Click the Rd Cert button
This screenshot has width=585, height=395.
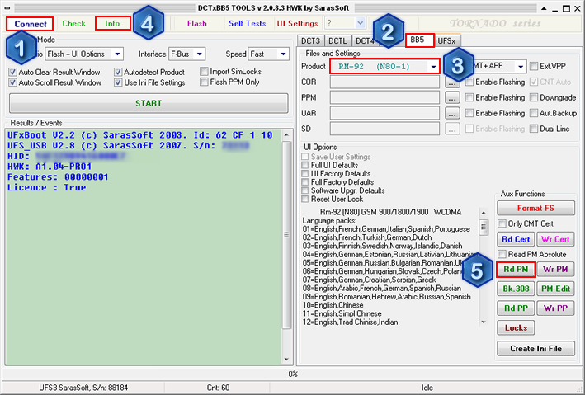[516, 239]
